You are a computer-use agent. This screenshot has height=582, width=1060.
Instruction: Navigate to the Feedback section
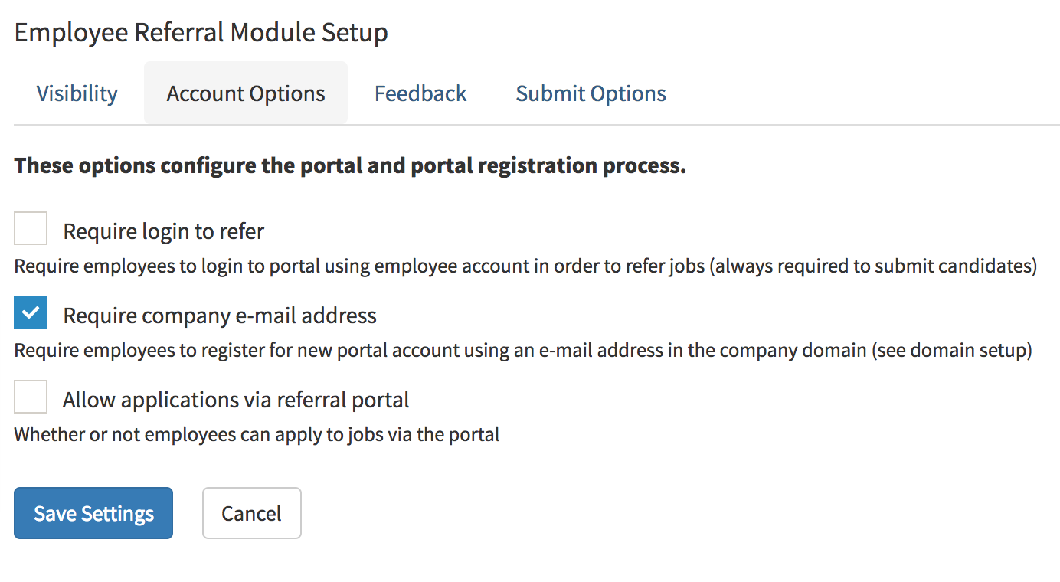click(420, 93)
